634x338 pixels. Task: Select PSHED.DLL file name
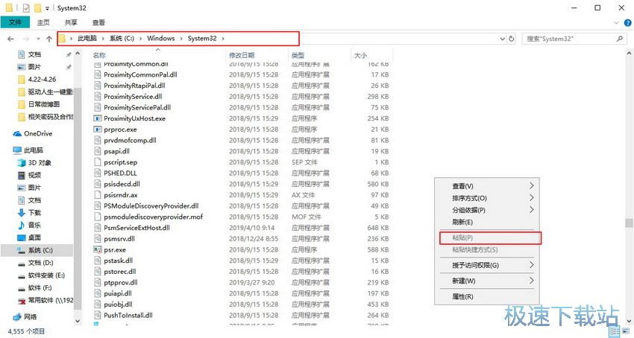coord(120,173)
